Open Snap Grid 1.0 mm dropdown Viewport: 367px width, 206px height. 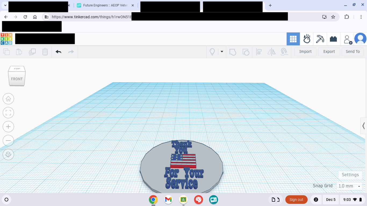coord(350,186)
